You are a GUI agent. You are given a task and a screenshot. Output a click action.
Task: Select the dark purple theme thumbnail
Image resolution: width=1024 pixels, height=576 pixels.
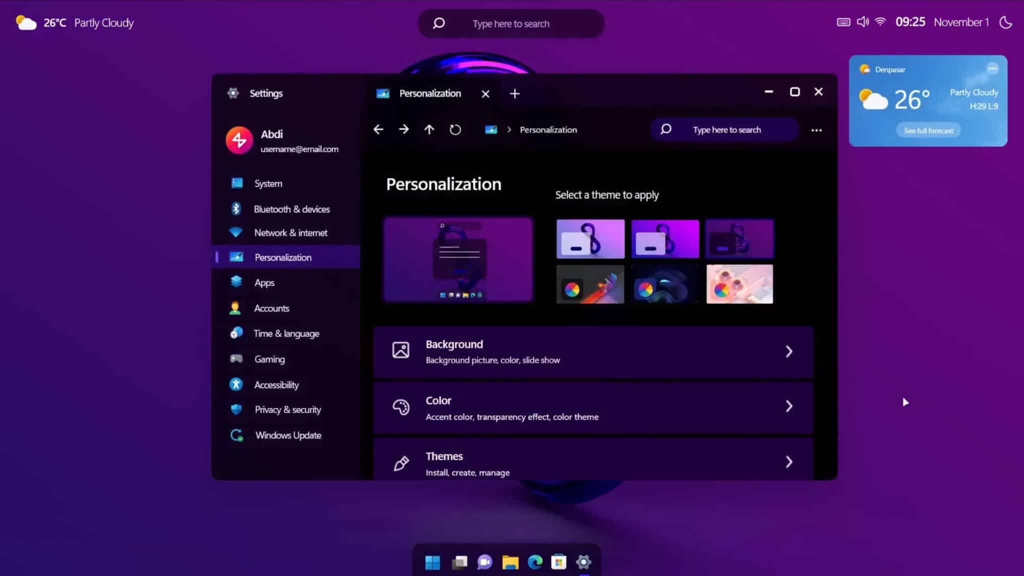[739, 238]
